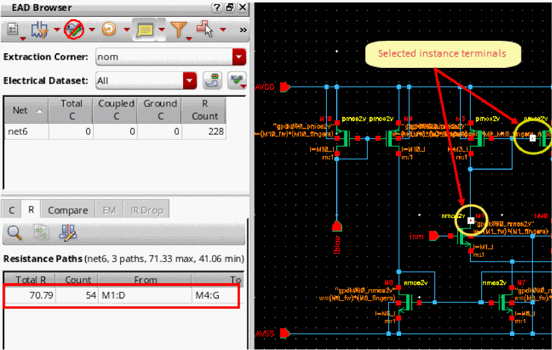This screenshot has width=552, height=350.
Task: Toggle the yellow annotation note icon
Action: 144,29
